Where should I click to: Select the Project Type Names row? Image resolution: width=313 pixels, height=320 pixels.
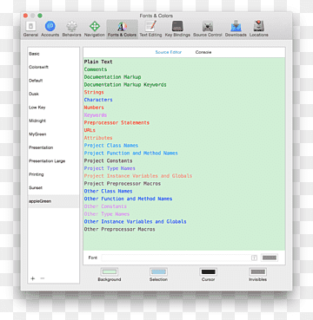184,168
